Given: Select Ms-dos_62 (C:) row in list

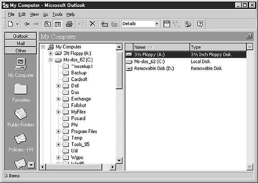Looking at the screenshot, I should pos(186,61).
